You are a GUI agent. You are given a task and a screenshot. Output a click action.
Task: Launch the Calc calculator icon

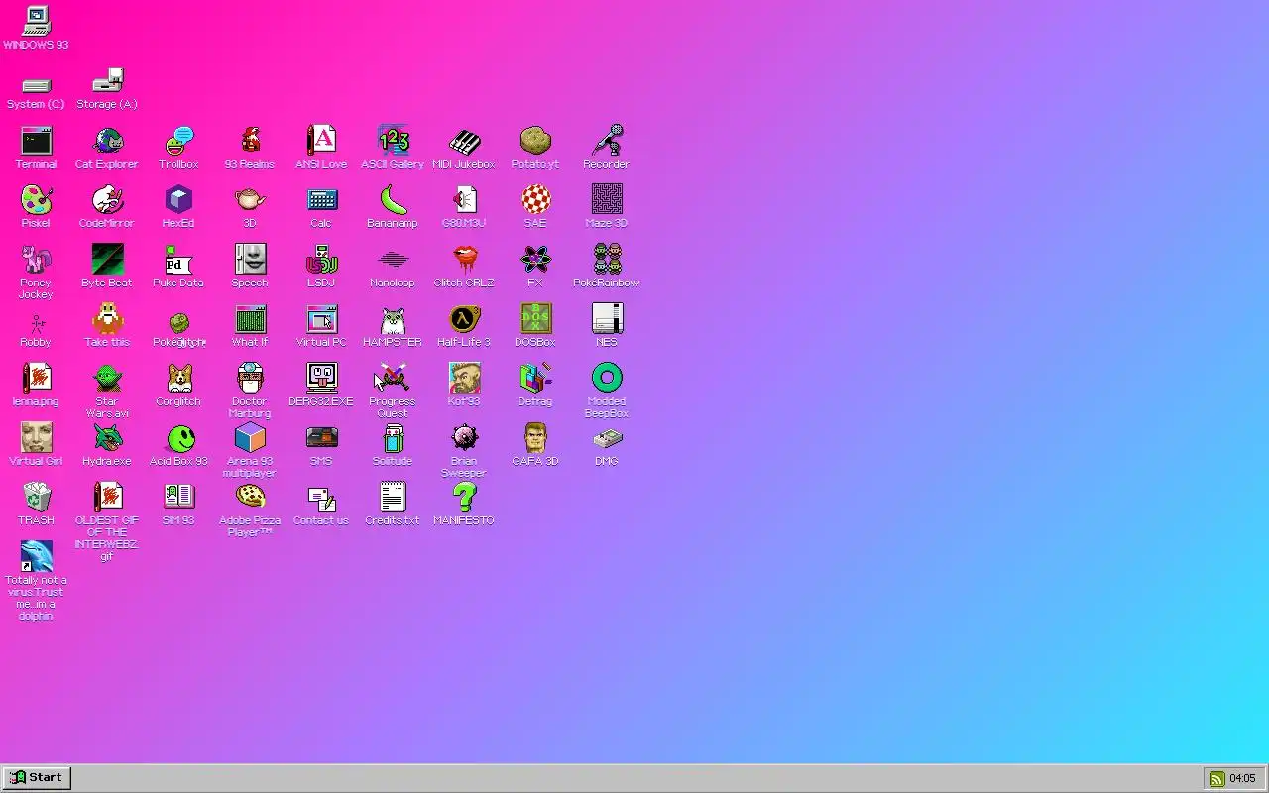coord(321,200)
